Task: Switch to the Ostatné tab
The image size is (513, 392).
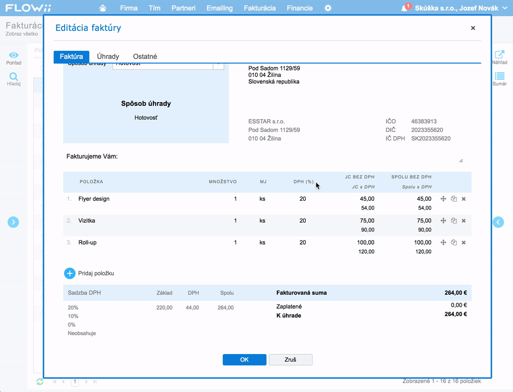Action: (x=145, y=57)
